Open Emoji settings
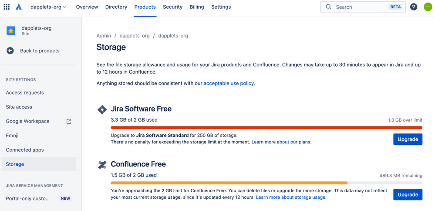The height and width of the screenshot is (211, 435). point(39,136)
